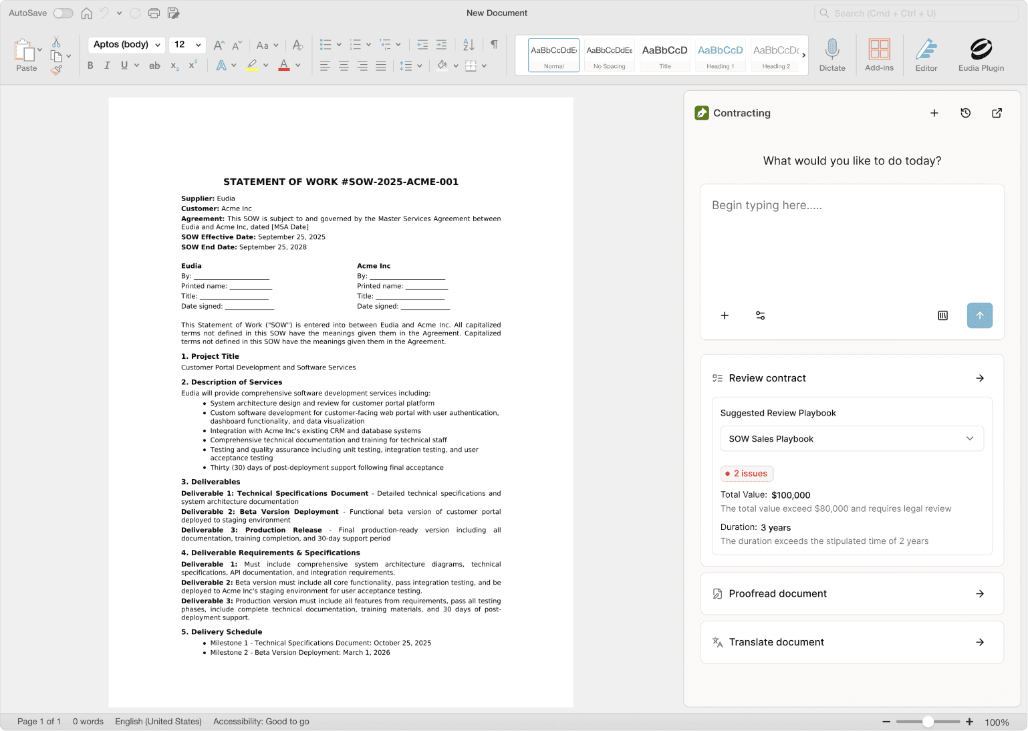Viewport: 1028px width, 731px height.
Task: Click the Sort A-Z icon
Action: (469, 45)
